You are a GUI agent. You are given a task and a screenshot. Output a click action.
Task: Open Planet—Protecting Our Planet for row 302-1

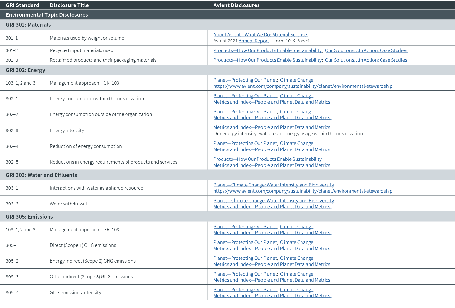[x=245, y=95]
